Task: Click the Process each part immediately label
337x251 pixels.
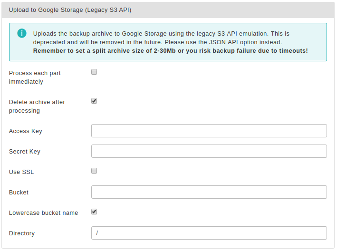Action: pos(35,77)
